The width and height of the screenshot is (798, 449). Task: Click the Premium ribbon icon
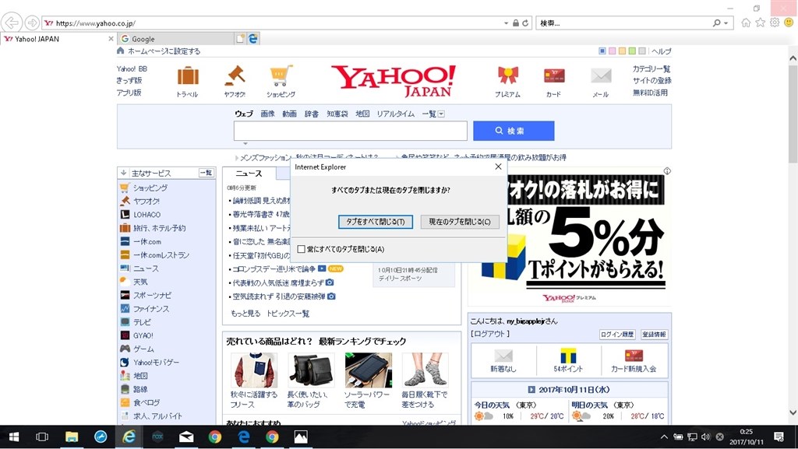coord(507,75)
